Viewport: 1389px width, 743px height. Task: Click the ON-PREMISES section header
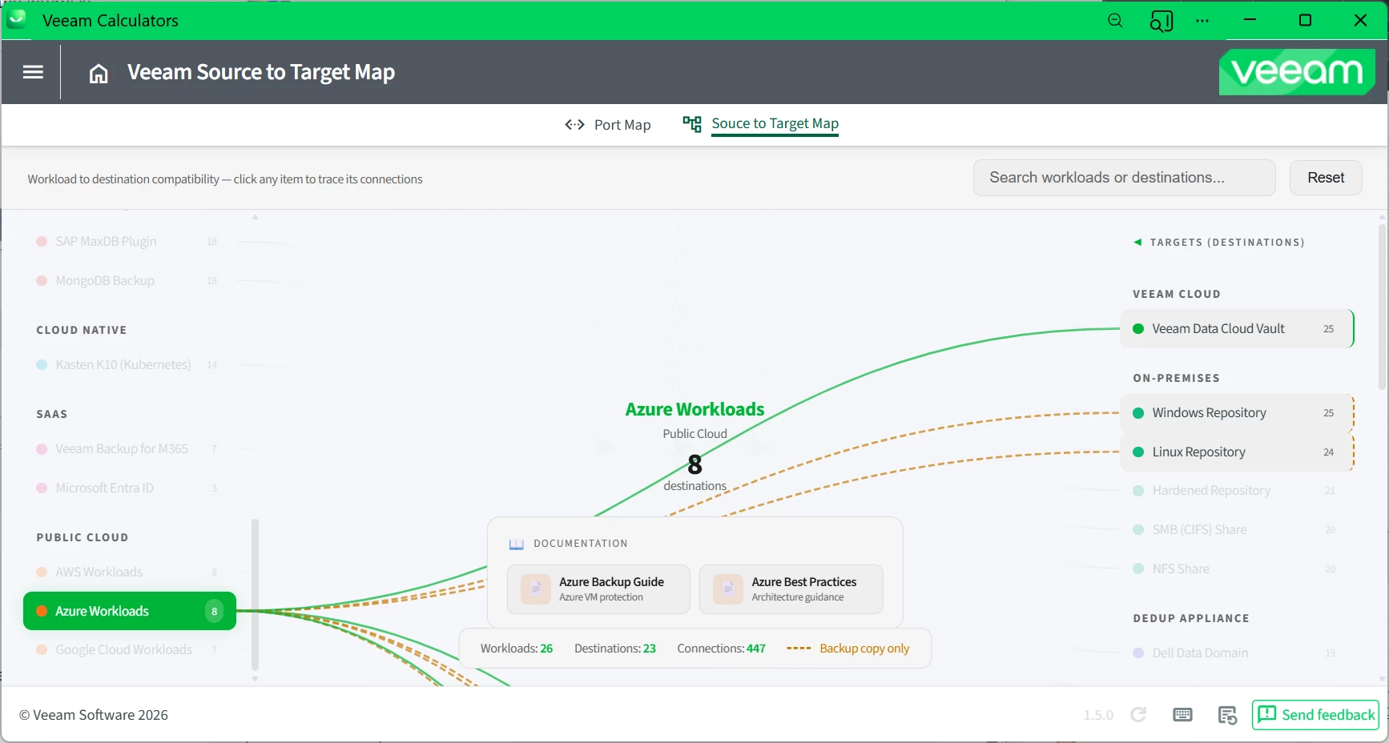coord(1177,379)
